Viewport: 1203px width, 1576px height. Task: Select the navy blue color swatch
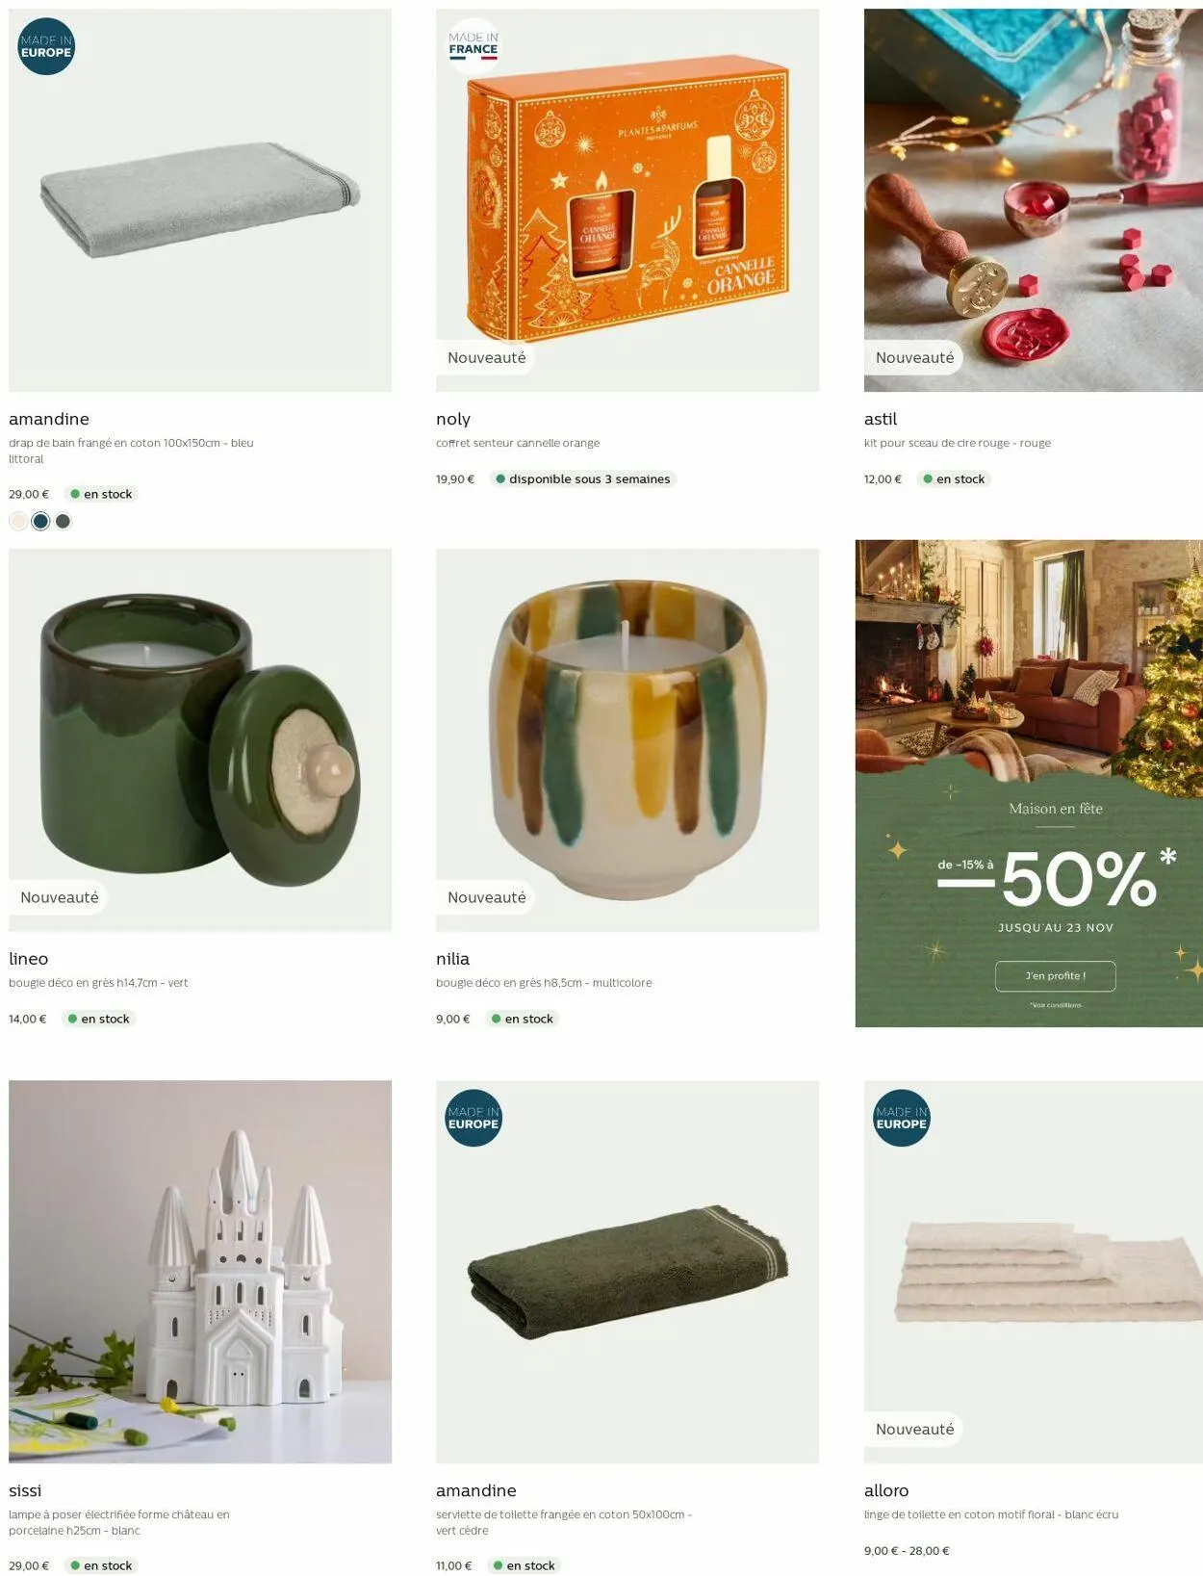(x=40, y=521)
